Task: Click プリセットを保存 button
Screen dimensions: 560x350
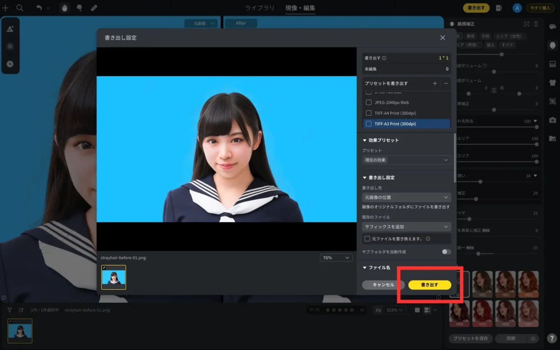Action: pos(471,338)
